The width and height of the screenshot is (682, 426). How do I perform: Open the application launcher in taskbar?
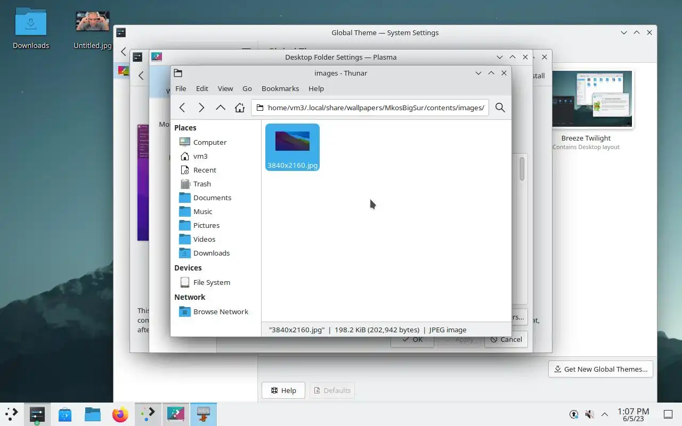pos(12,414)
